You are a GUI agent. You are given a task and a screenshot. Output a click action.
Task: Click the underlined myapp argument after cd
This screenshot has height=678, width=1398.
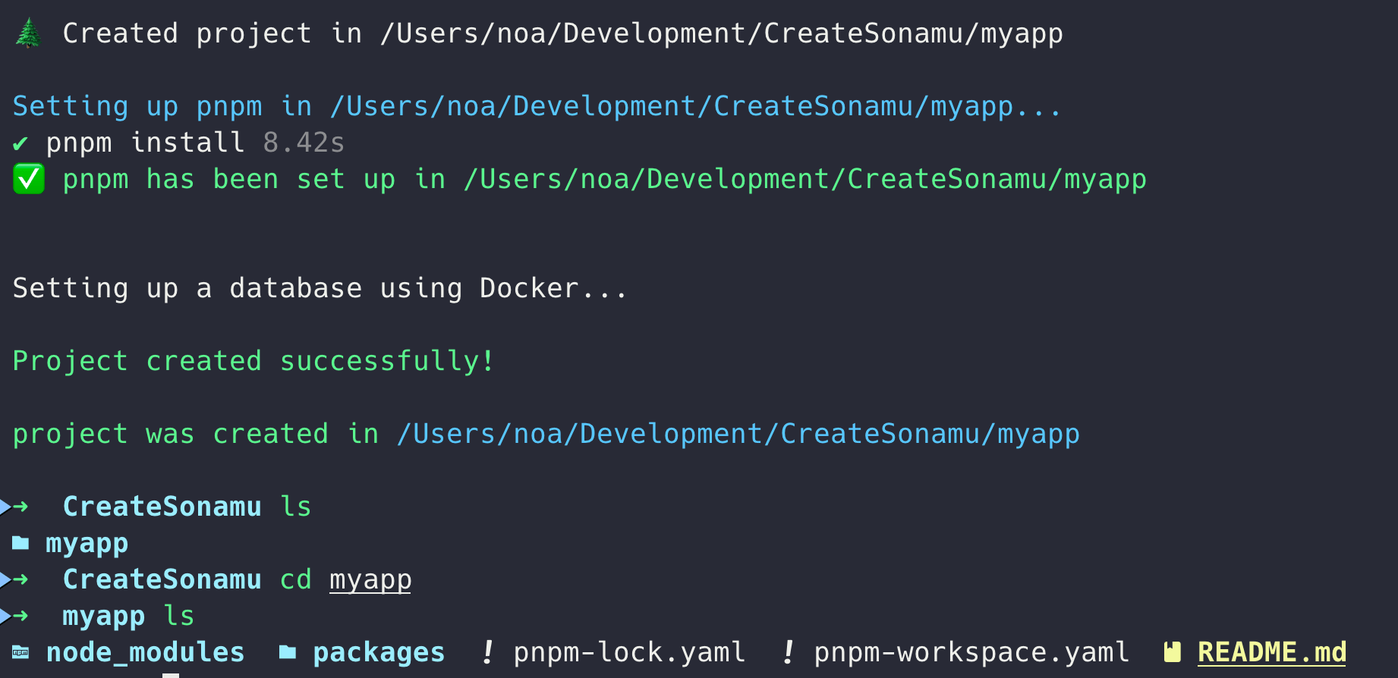tap(370, 580)
